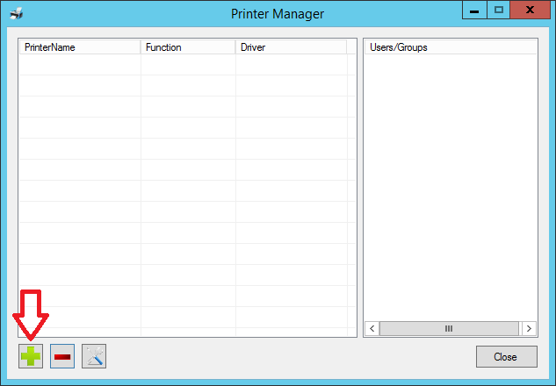The height and width of the screenshot is (386, 556).
Task: Open the edit printer wand icon
Action: 94,356
